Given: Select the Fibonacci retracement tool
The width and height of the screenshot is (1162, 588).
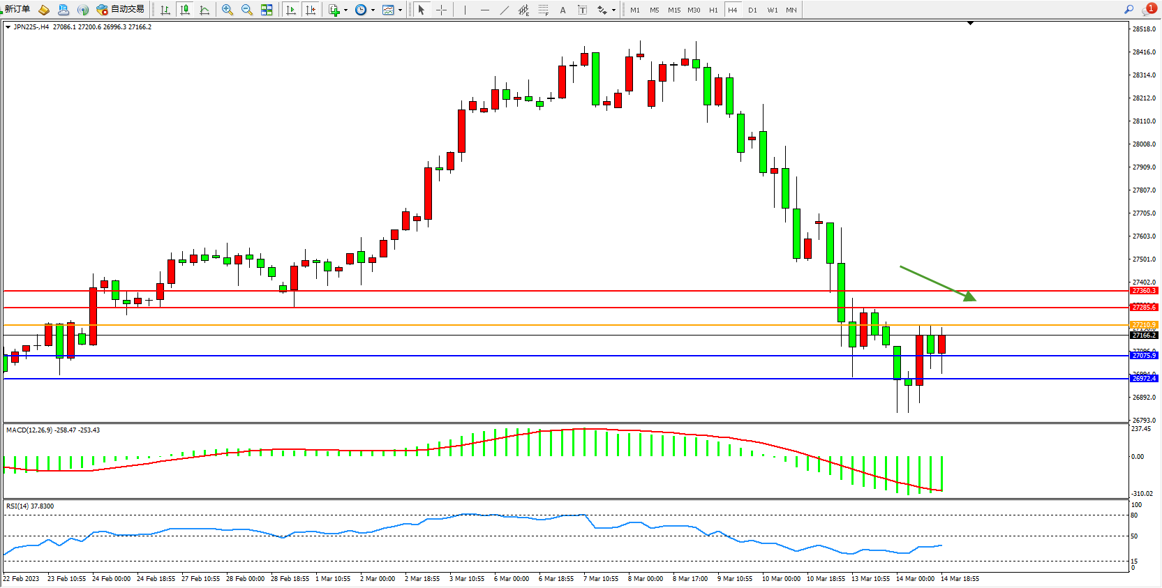Looking at the screenshot, I should pos(543,10).
